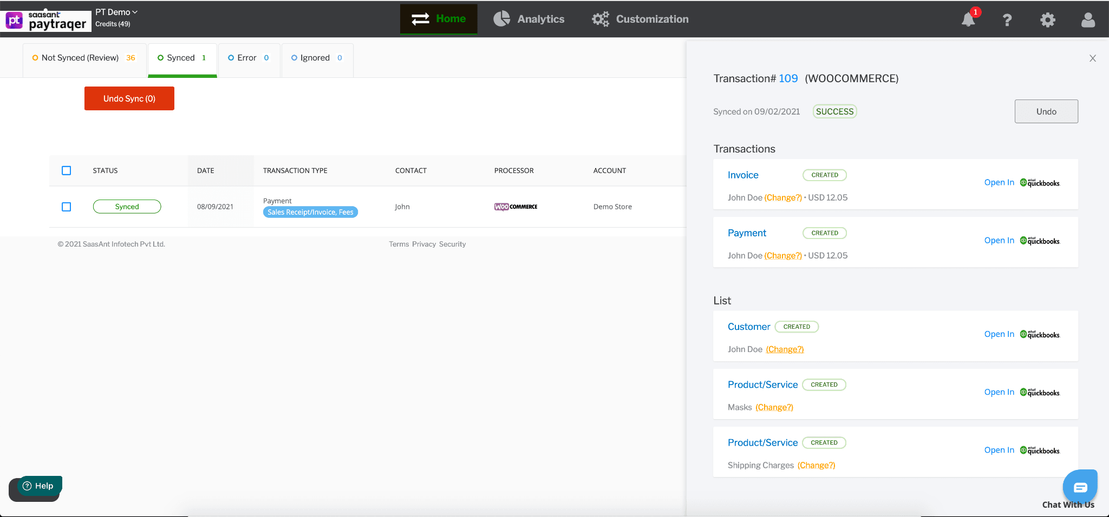Switch to the Synced tab

click(x=182, y=58)
